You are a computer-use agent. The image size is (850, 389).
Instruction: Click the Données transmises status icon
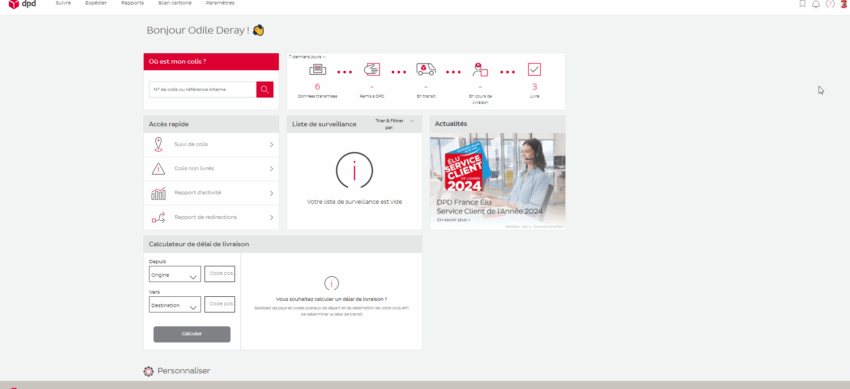[318, 70]
